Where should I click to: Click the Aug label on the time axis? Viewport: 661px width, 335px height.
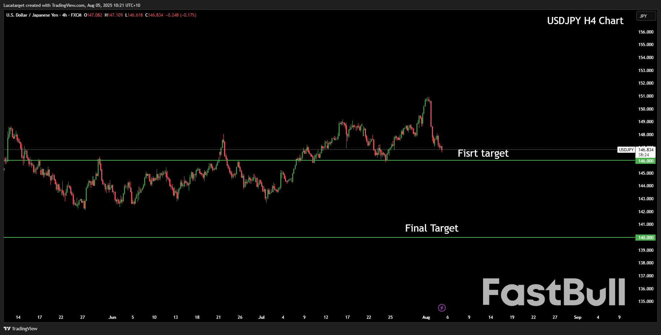[426, 317]
